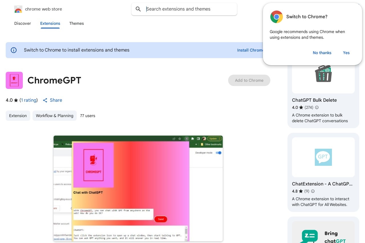Click info icon beside ChatGPT Bulk Delete rating
This screenshot has height=243, width=365.
pyautogui.click(x=317, y=107)
